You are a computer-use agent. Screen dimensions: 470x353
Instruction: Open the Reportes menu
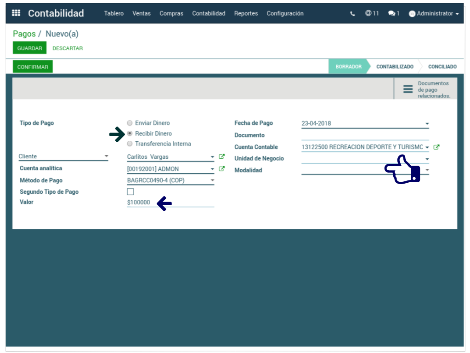coord(246,13)
